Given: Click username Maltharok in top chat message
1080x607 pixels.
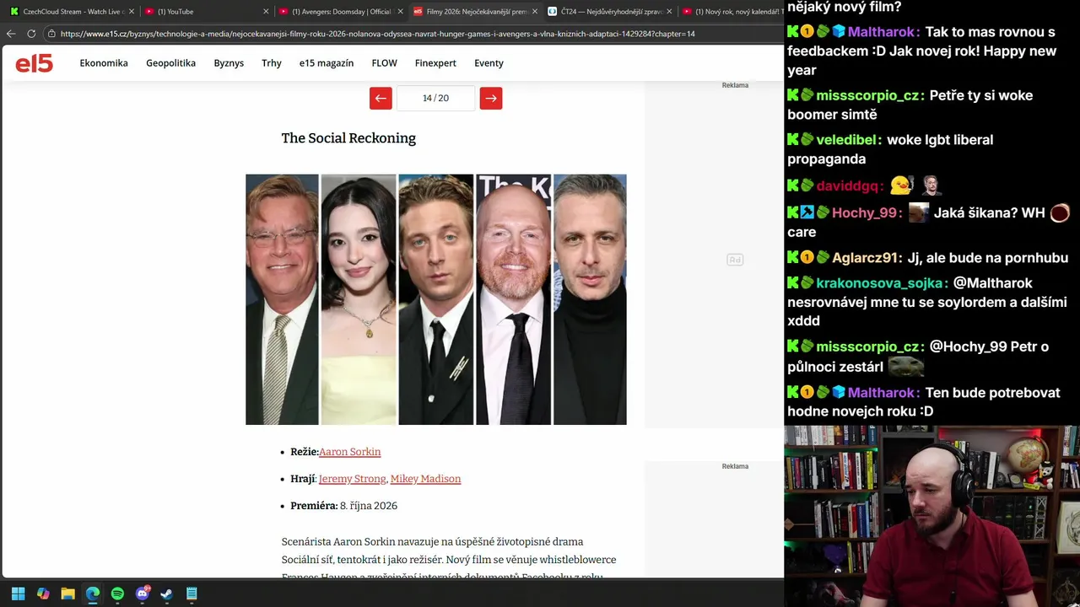Looking at the screenshot, I should pyautogui.click(x=882, y=32).
